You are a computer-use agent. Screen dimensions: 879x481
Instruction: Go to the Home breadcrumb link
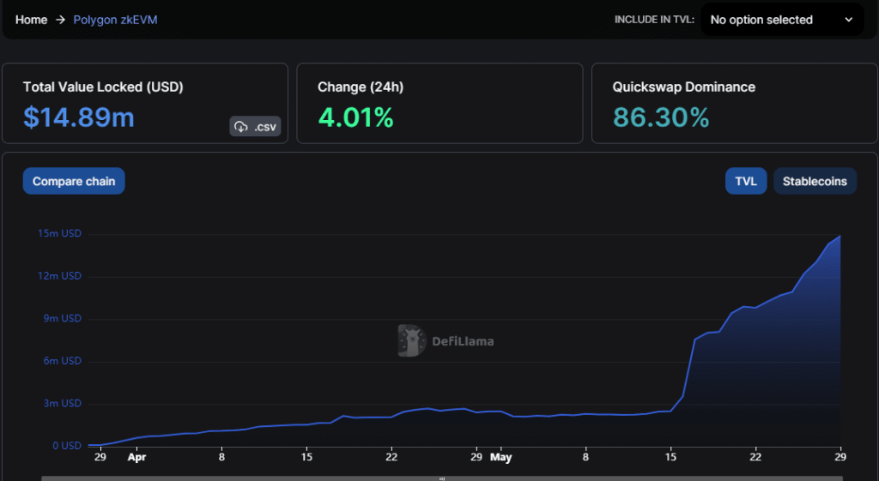pos(32,20)
